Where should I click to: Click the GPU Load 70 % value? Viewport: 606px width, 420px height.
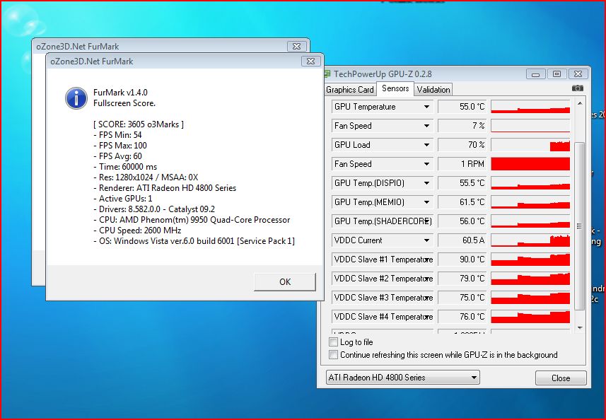[x=462, y=145]
